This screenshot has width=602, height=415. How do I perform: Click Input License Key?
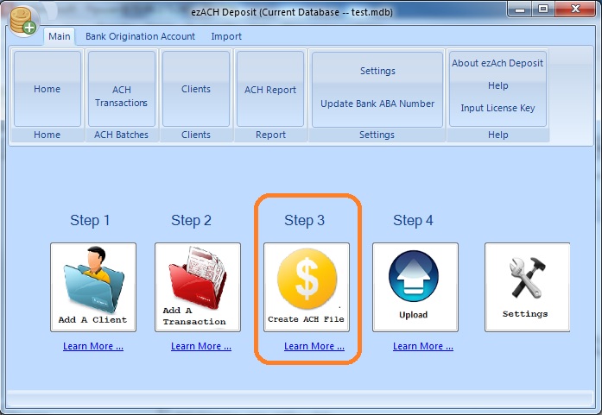[x=497, y=108]
